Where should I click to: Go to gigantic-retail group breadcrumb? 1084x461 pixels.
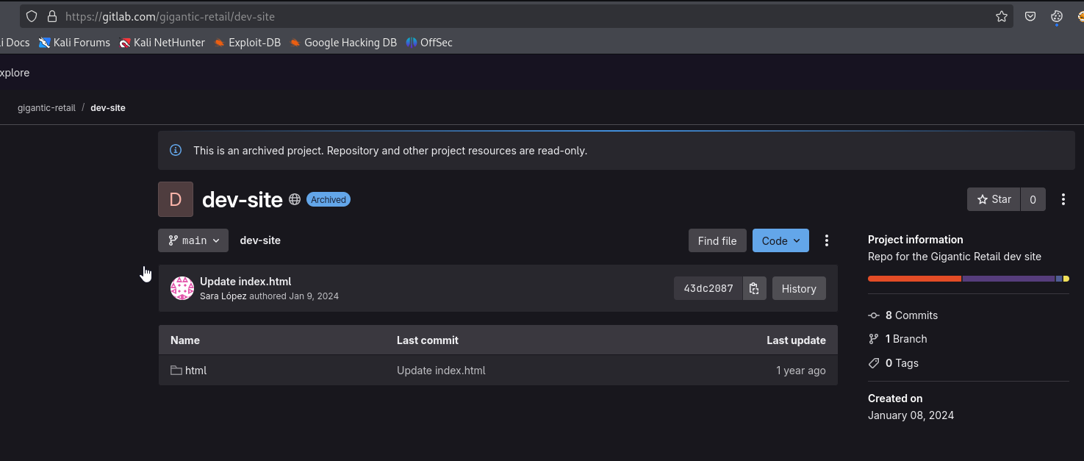tap(46, 107)
